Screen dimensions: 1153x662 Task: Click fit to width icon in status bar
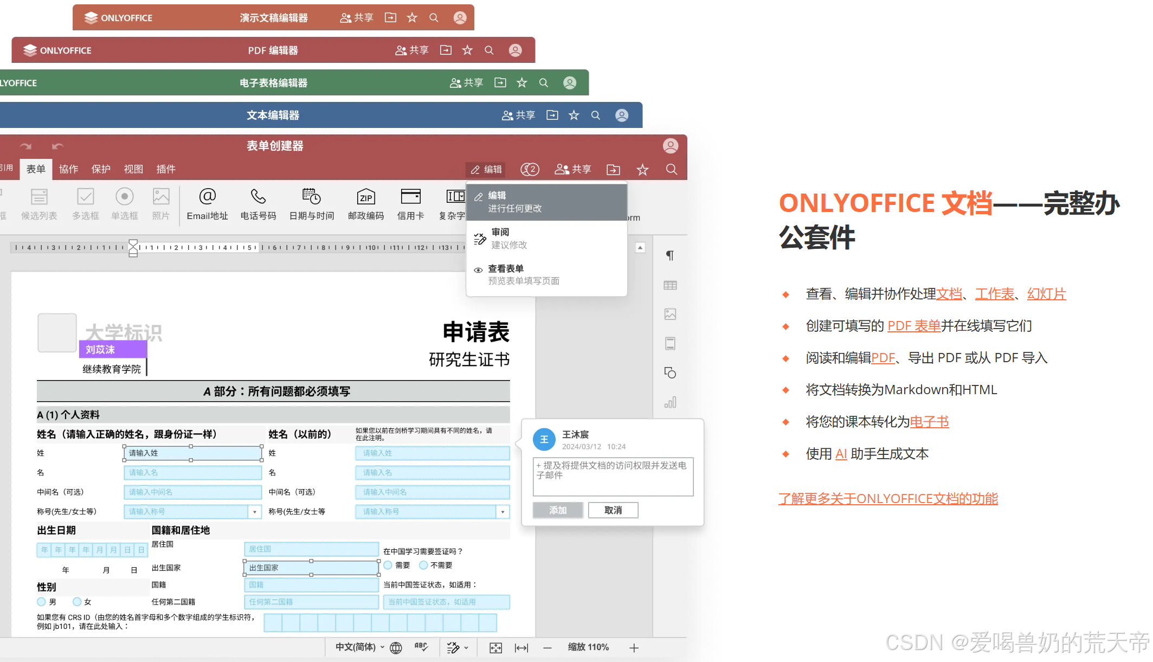point(521,648)
